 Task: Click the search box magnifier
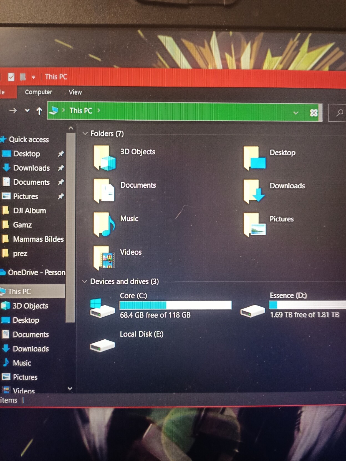pos(339,113)
